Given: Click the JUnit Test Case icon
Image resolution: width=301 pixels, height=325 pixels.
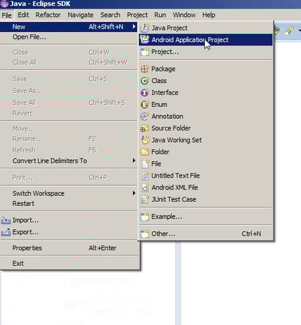Looking at the screenshot, I should click(x=145, y=199).
